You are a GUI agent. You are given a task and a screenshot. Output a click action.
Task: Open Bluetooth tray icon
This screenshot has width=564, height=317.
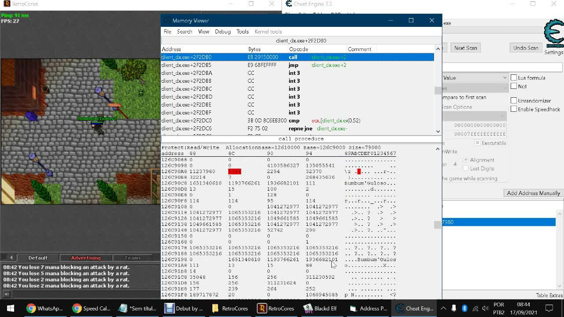pos(464,308)
